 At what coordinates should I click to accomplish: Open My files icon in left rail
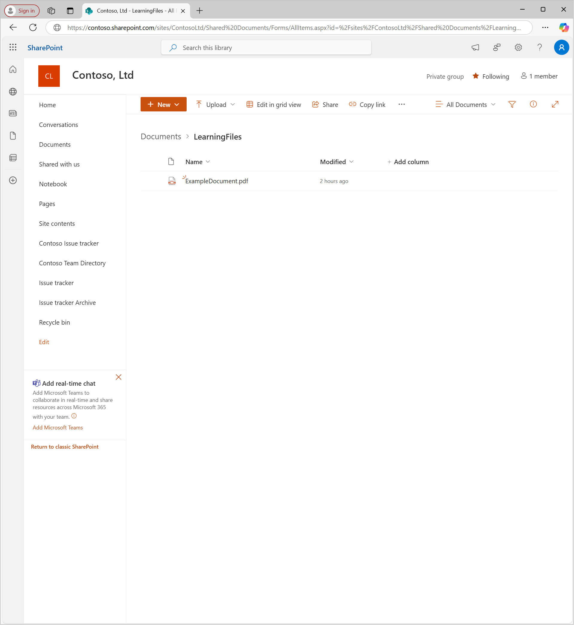point(13,136)
